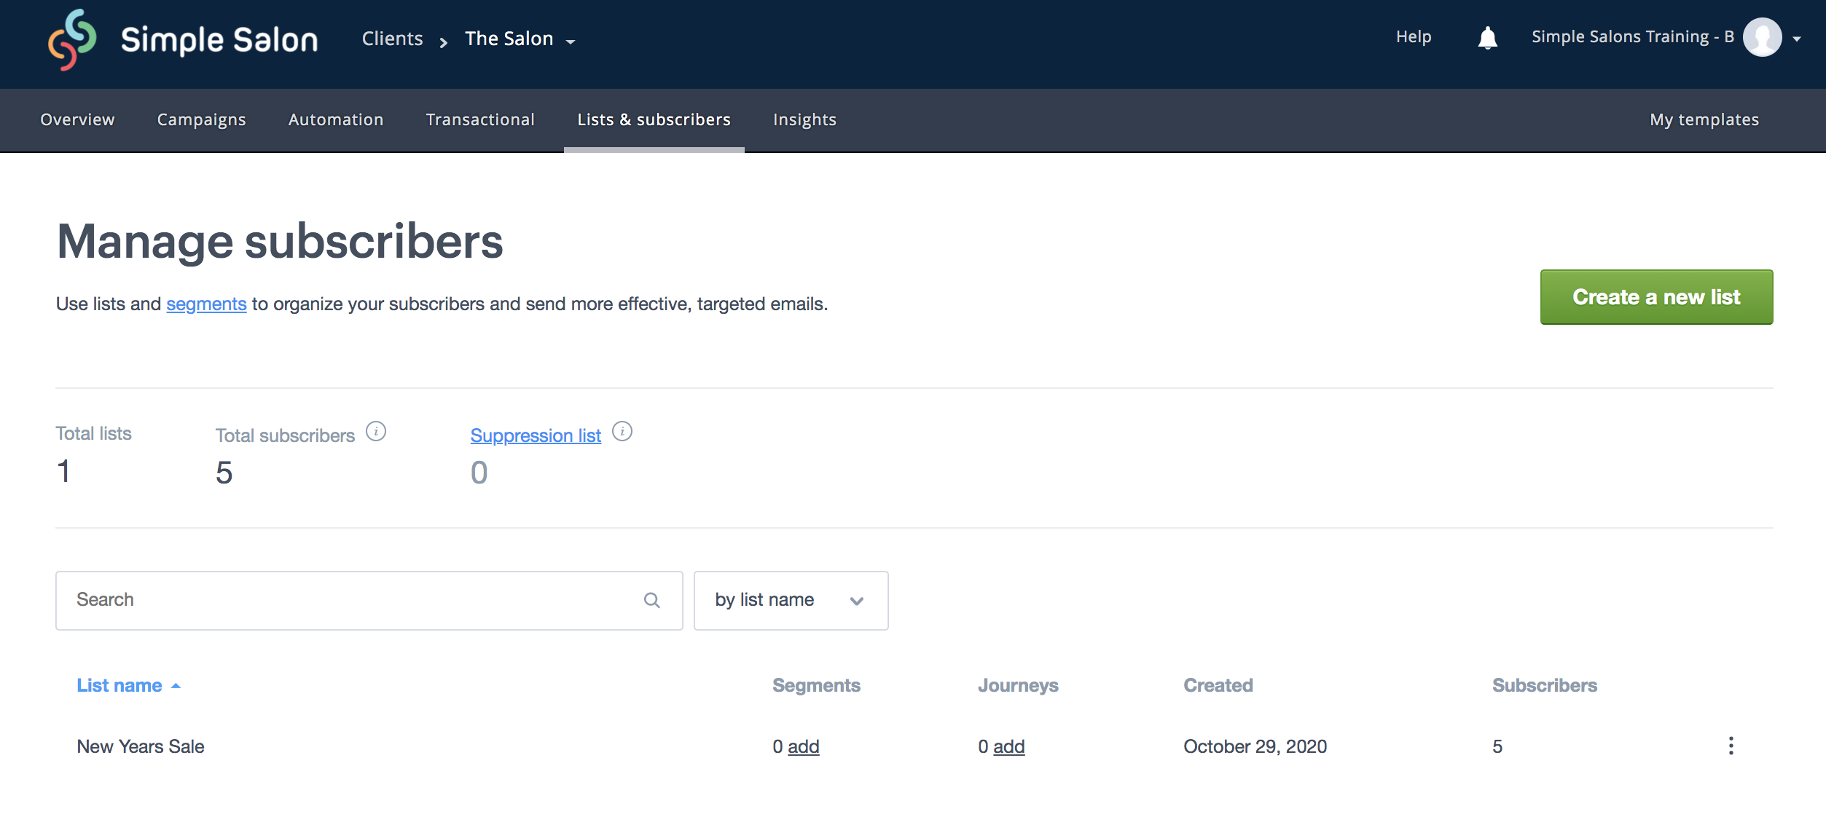Viewport: 1826px width, 833px height.
Task: Show Suppression list info tooltip icon
Action: (x=622, y=432)
